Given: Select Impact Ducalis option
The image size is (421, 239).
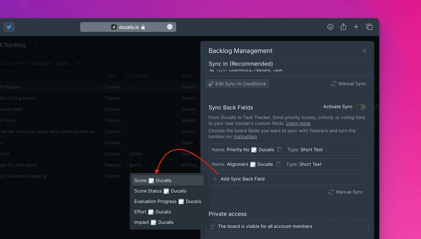Looking at the screenshot, I should 168,222.
